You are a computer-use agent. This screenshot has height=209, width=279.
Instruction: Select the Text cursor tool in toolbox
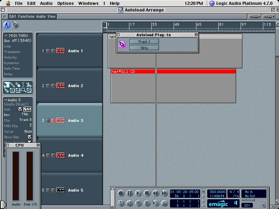pos(23,85)
